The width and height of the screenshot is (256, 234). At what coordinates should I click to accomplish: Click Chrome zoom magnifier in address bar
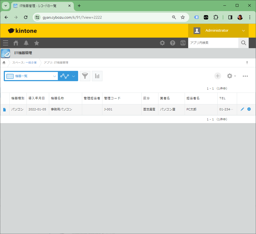point(174,17)
